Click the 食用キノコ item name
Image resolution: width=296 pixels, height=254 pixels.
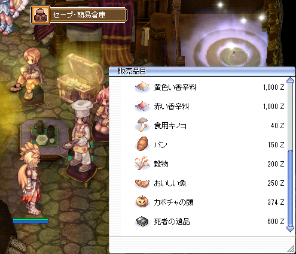tap(170, 126)
